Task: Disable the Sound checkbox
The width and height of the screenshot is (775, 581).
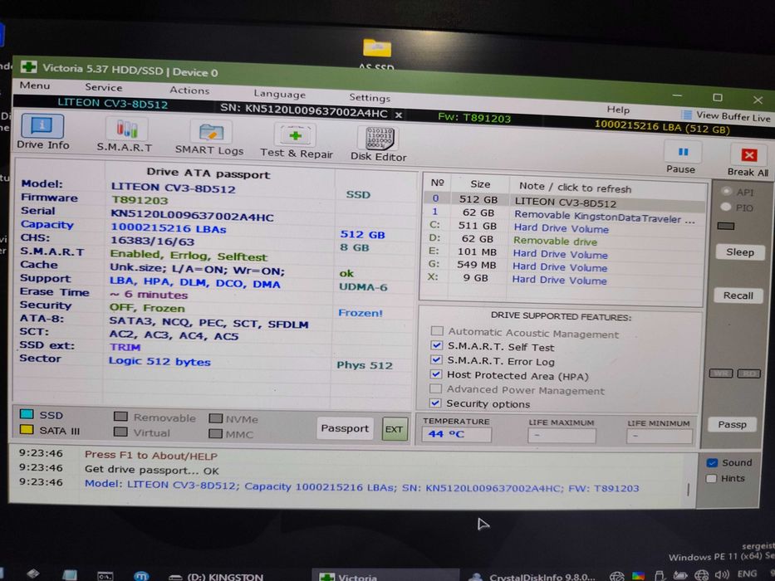Action: click(712, 462)
